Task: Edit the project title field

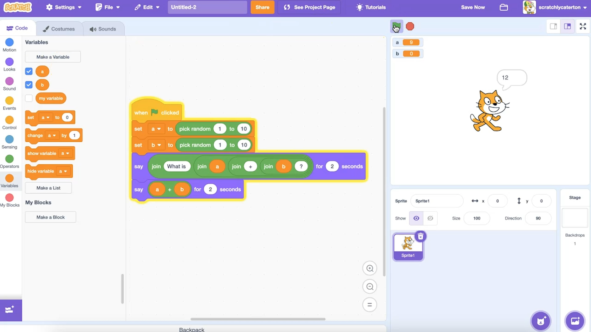Action: click(x=207, y=7)
